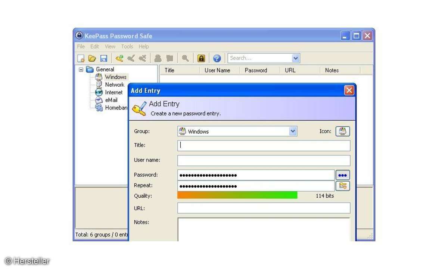Open the View menu
This screenshot has width=448, height=269.
click(x=110, y=46)
